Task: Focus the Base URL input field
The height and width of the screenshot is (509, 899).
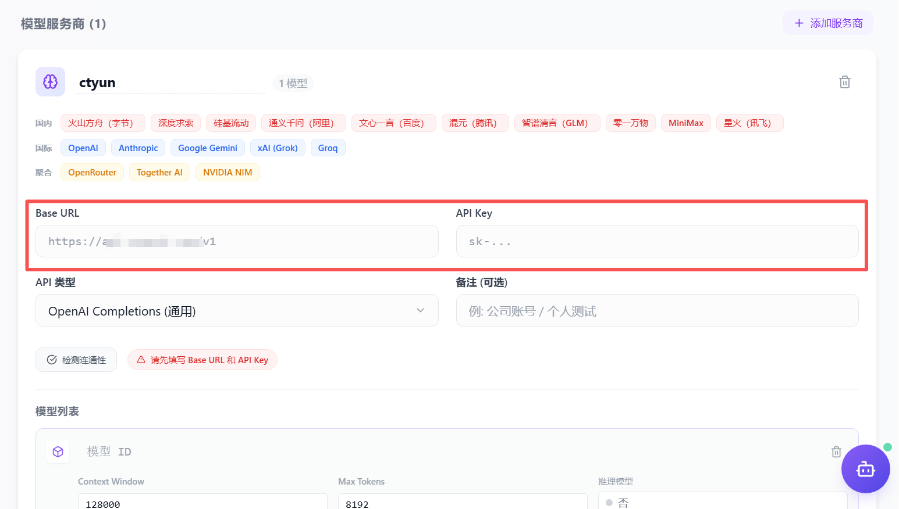Action: point(237,241)
